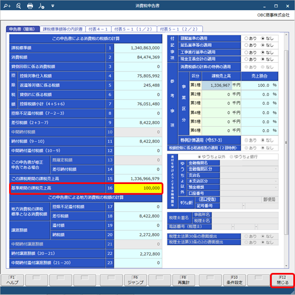Click the 支店名 input field
The height and width of the screenshot is (295, 295).
click(x=249, y=175)
